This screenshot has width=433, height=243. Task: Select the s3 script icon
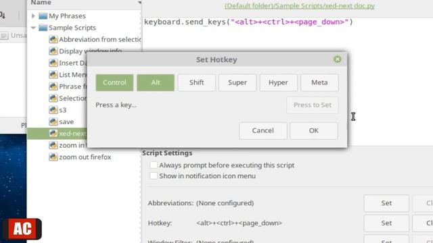click(x=53, y=110)
